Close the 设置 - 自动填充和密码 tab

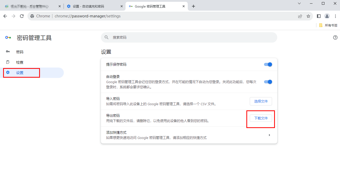pyautogui.click(x=121, y=6)
